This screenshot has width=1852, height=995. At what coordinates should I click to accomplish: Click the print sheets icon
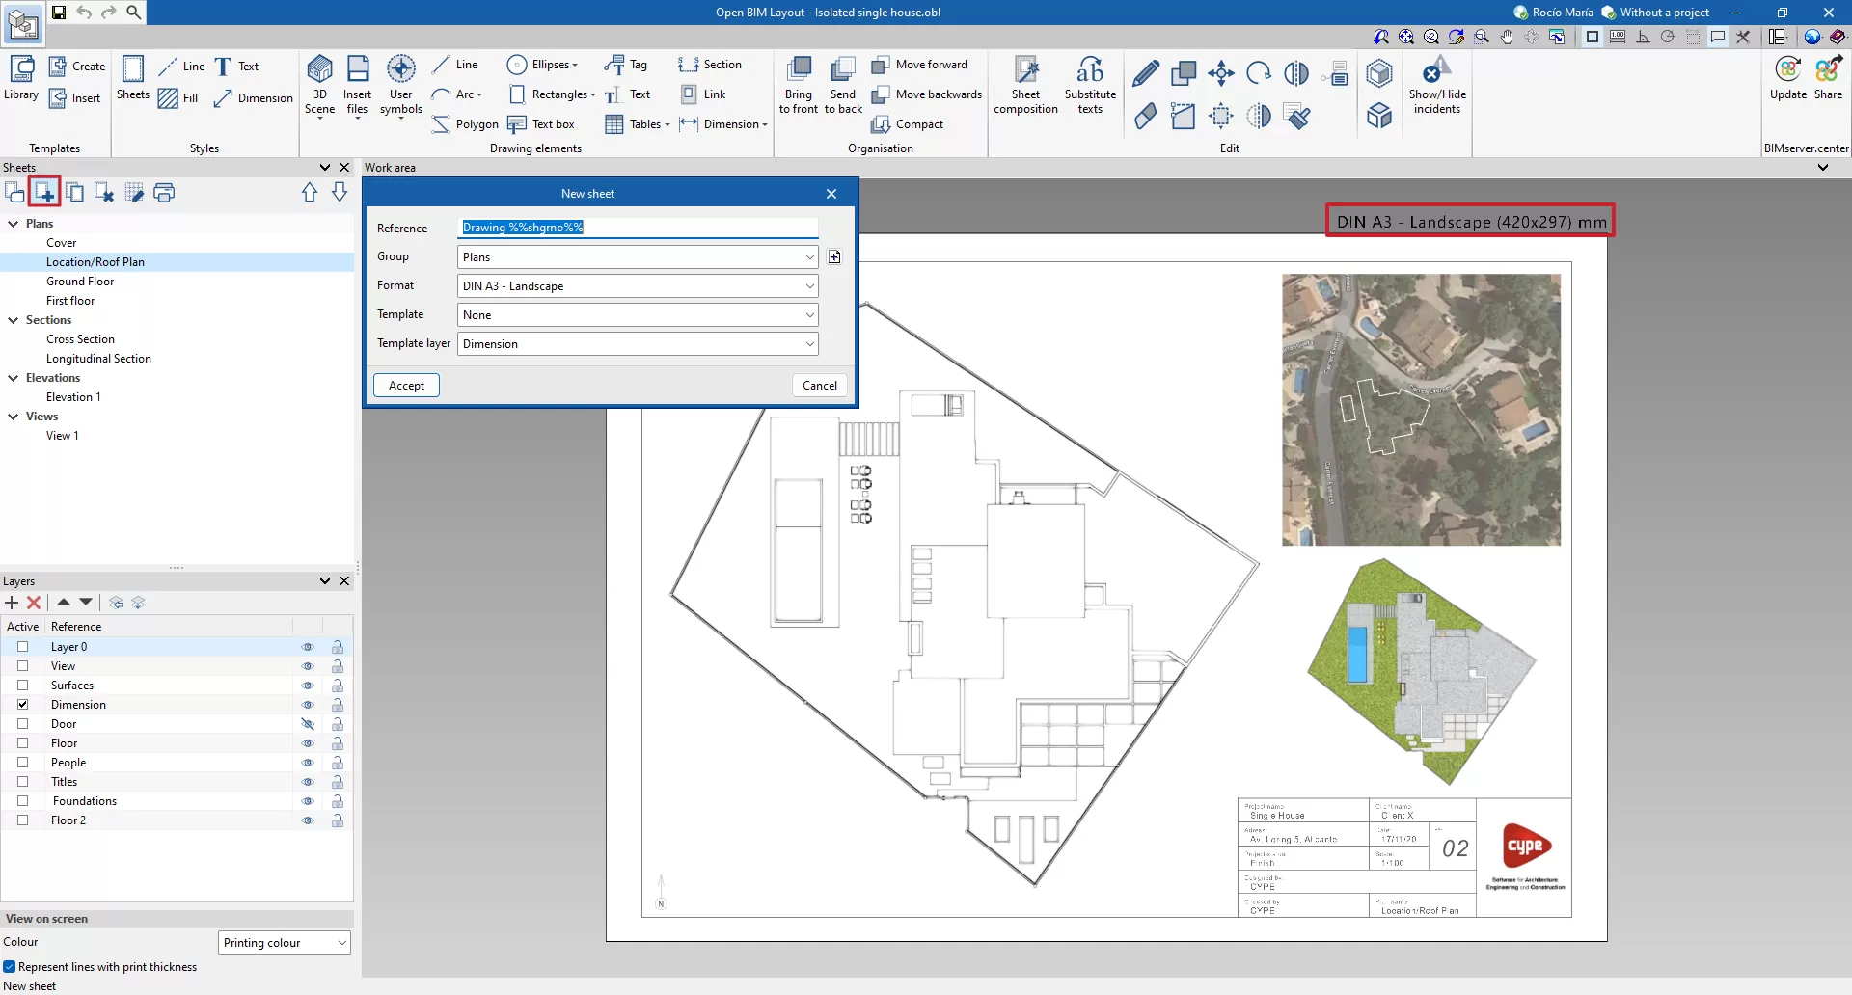point(164,193)
